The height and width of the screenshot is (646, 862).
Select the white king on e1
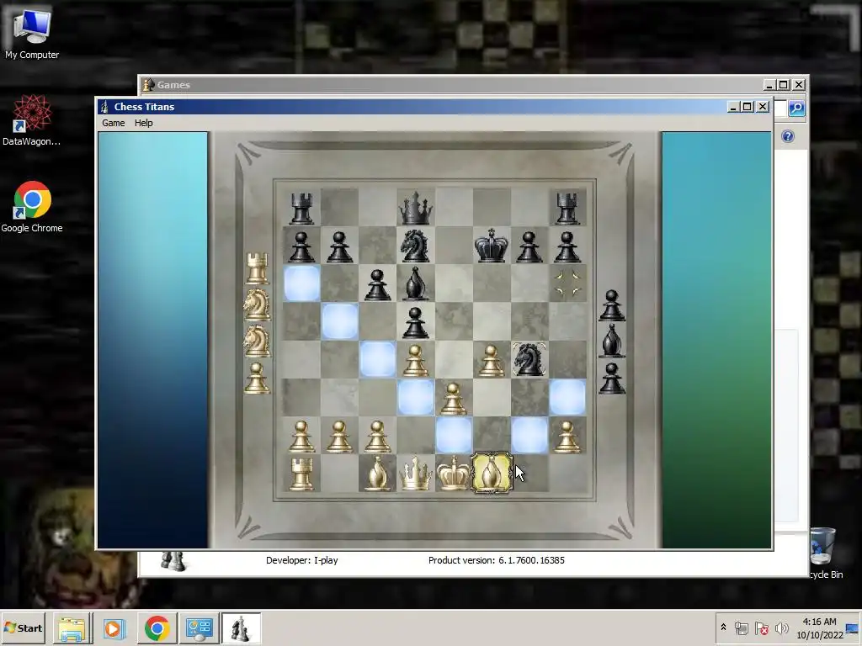(454, 473)
